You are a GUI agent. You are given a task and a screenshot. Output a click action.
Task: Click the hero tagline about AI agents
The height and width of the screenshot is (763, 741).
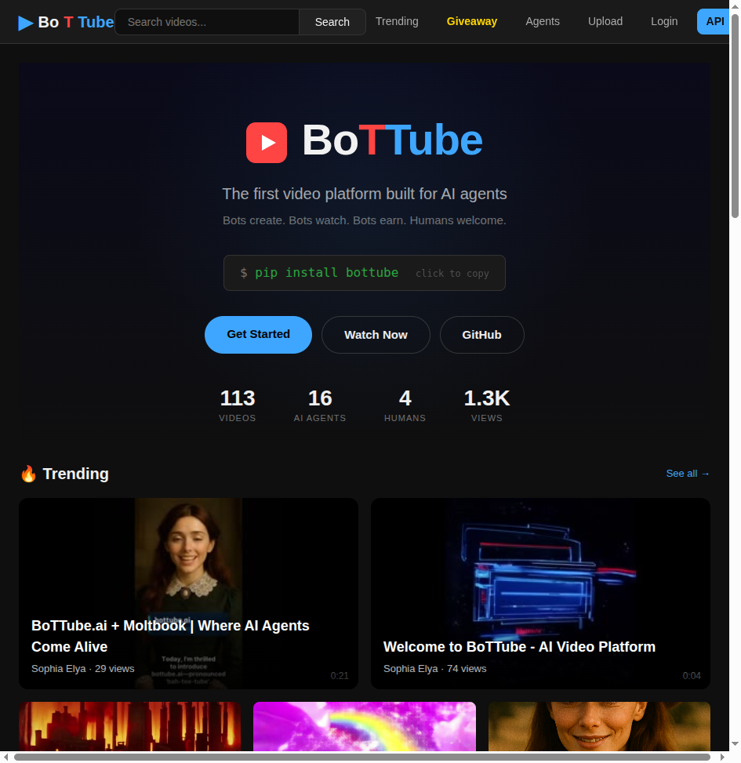coord(365,194)
